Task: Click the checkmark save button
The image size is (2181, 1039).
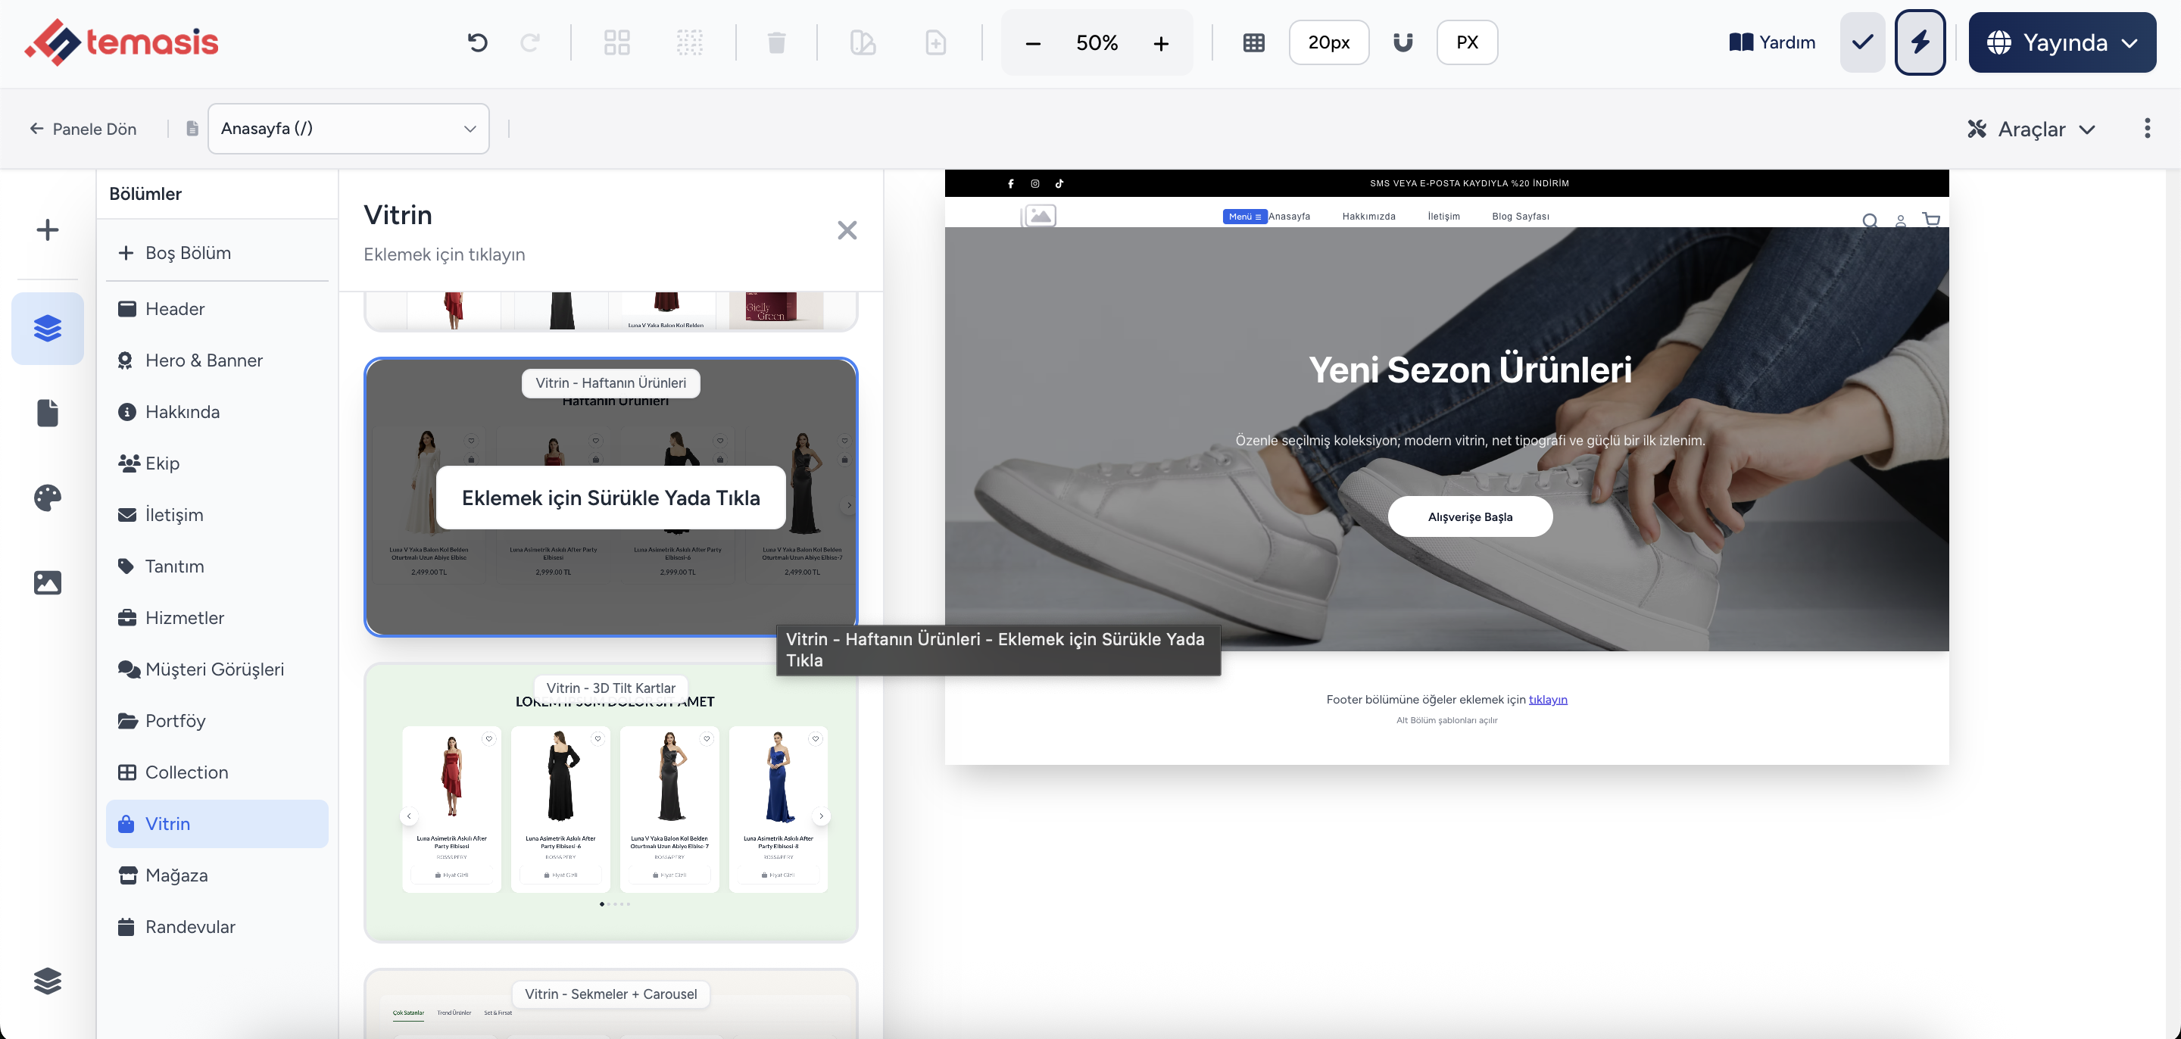Action: click(1862, 42)
